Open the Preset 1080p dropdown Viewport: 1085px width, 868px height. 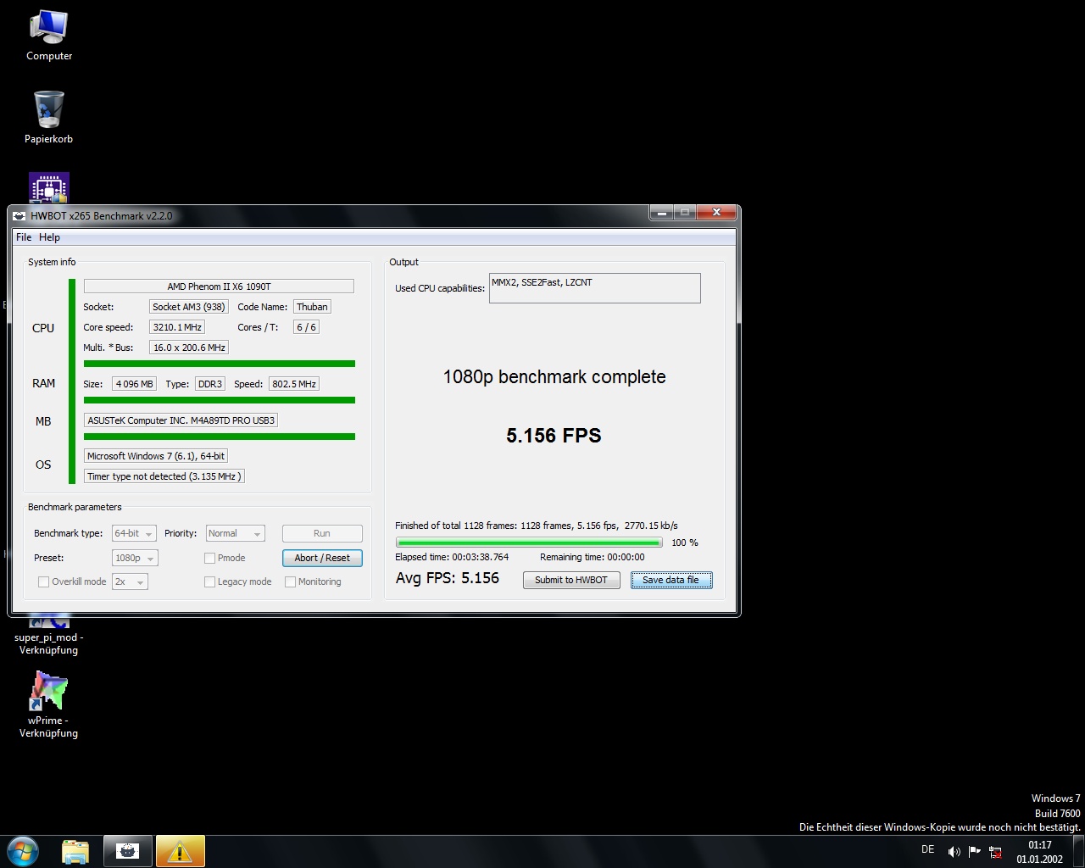pyautogui.click(x=135, y=558)
